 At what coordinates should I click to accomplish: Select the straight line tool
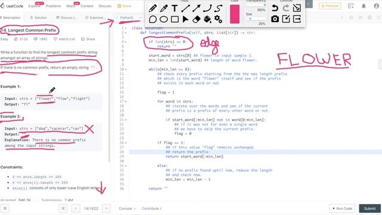coord(186,8)
